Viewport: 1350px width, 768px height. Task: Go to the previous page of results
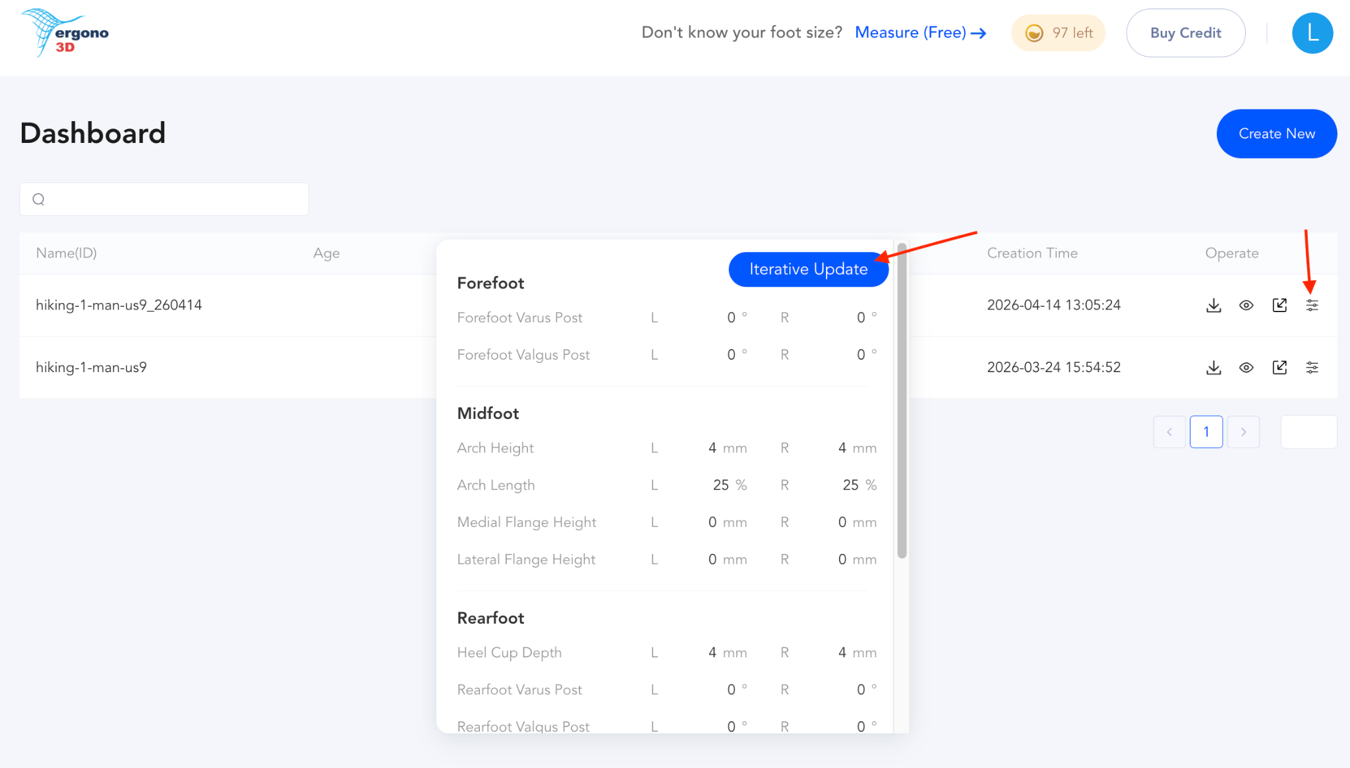(1169, 431)
